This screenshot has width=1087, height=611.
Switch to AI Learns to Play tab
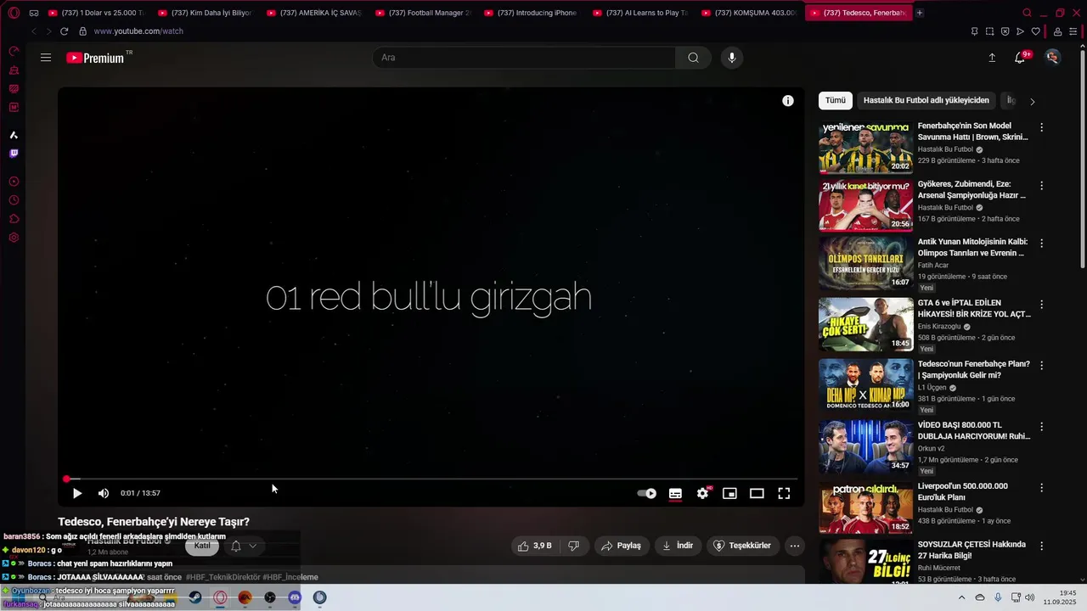point(641,13)
